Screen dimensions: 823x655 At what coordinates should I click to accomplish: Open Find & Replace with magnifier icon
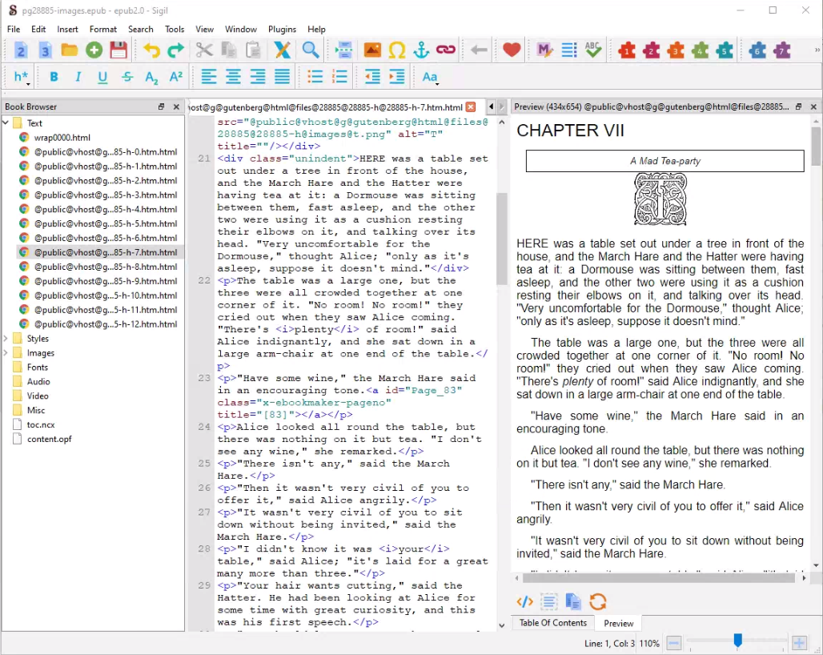[308, 49]
